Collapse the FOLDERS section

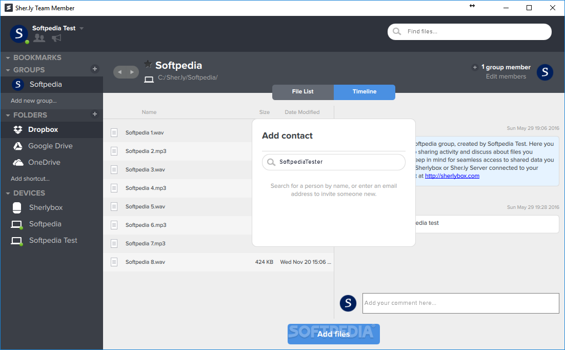(8, 115)
